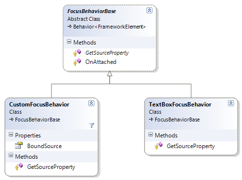Select the BoundSource property
This screenshot has width=242, height=180.
click(45, 146)
